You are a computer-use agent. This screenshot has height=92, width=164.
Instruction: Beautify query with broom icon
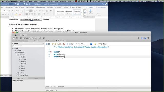tap(99, 44)
